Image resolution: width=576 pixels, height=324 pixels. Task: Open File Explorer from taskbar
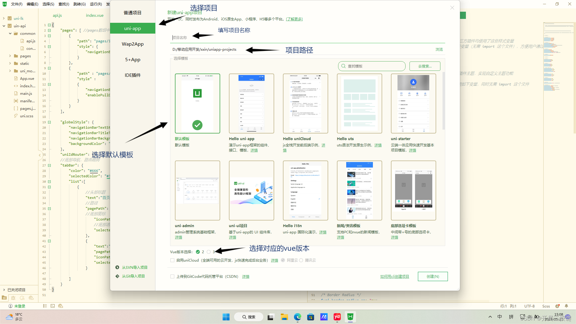click(284, 317)
